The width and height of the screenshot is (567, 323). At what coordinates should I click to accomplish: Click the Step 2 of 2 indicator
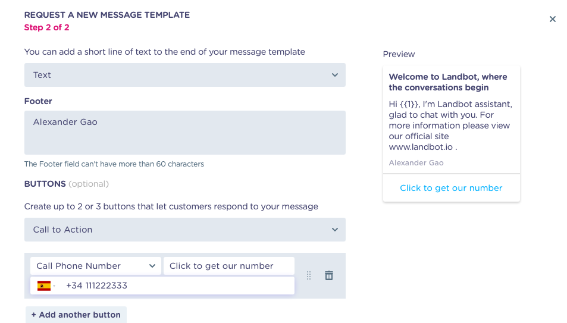tap(46, 27)
